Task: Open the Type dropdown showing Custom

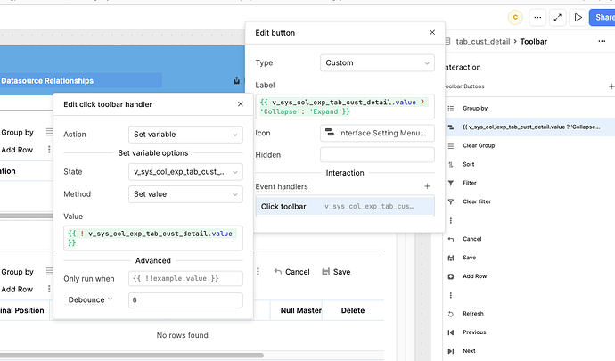Action: (x=377, y=62)
